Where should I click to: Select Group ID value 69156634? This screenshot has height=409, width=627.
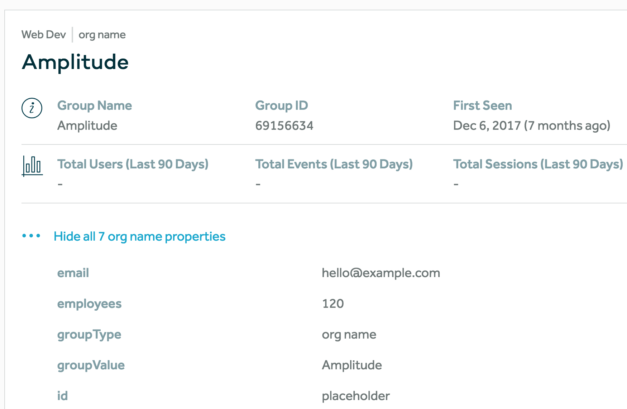[x=284, y=126]
